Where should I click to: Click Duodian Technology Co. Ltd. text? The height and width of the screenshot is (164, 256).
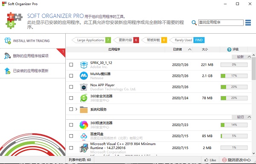[113, 89]
